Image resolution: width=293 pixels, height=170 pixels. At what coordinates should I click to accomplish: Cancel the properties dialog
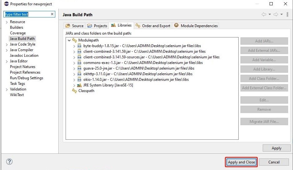[274, 162]
